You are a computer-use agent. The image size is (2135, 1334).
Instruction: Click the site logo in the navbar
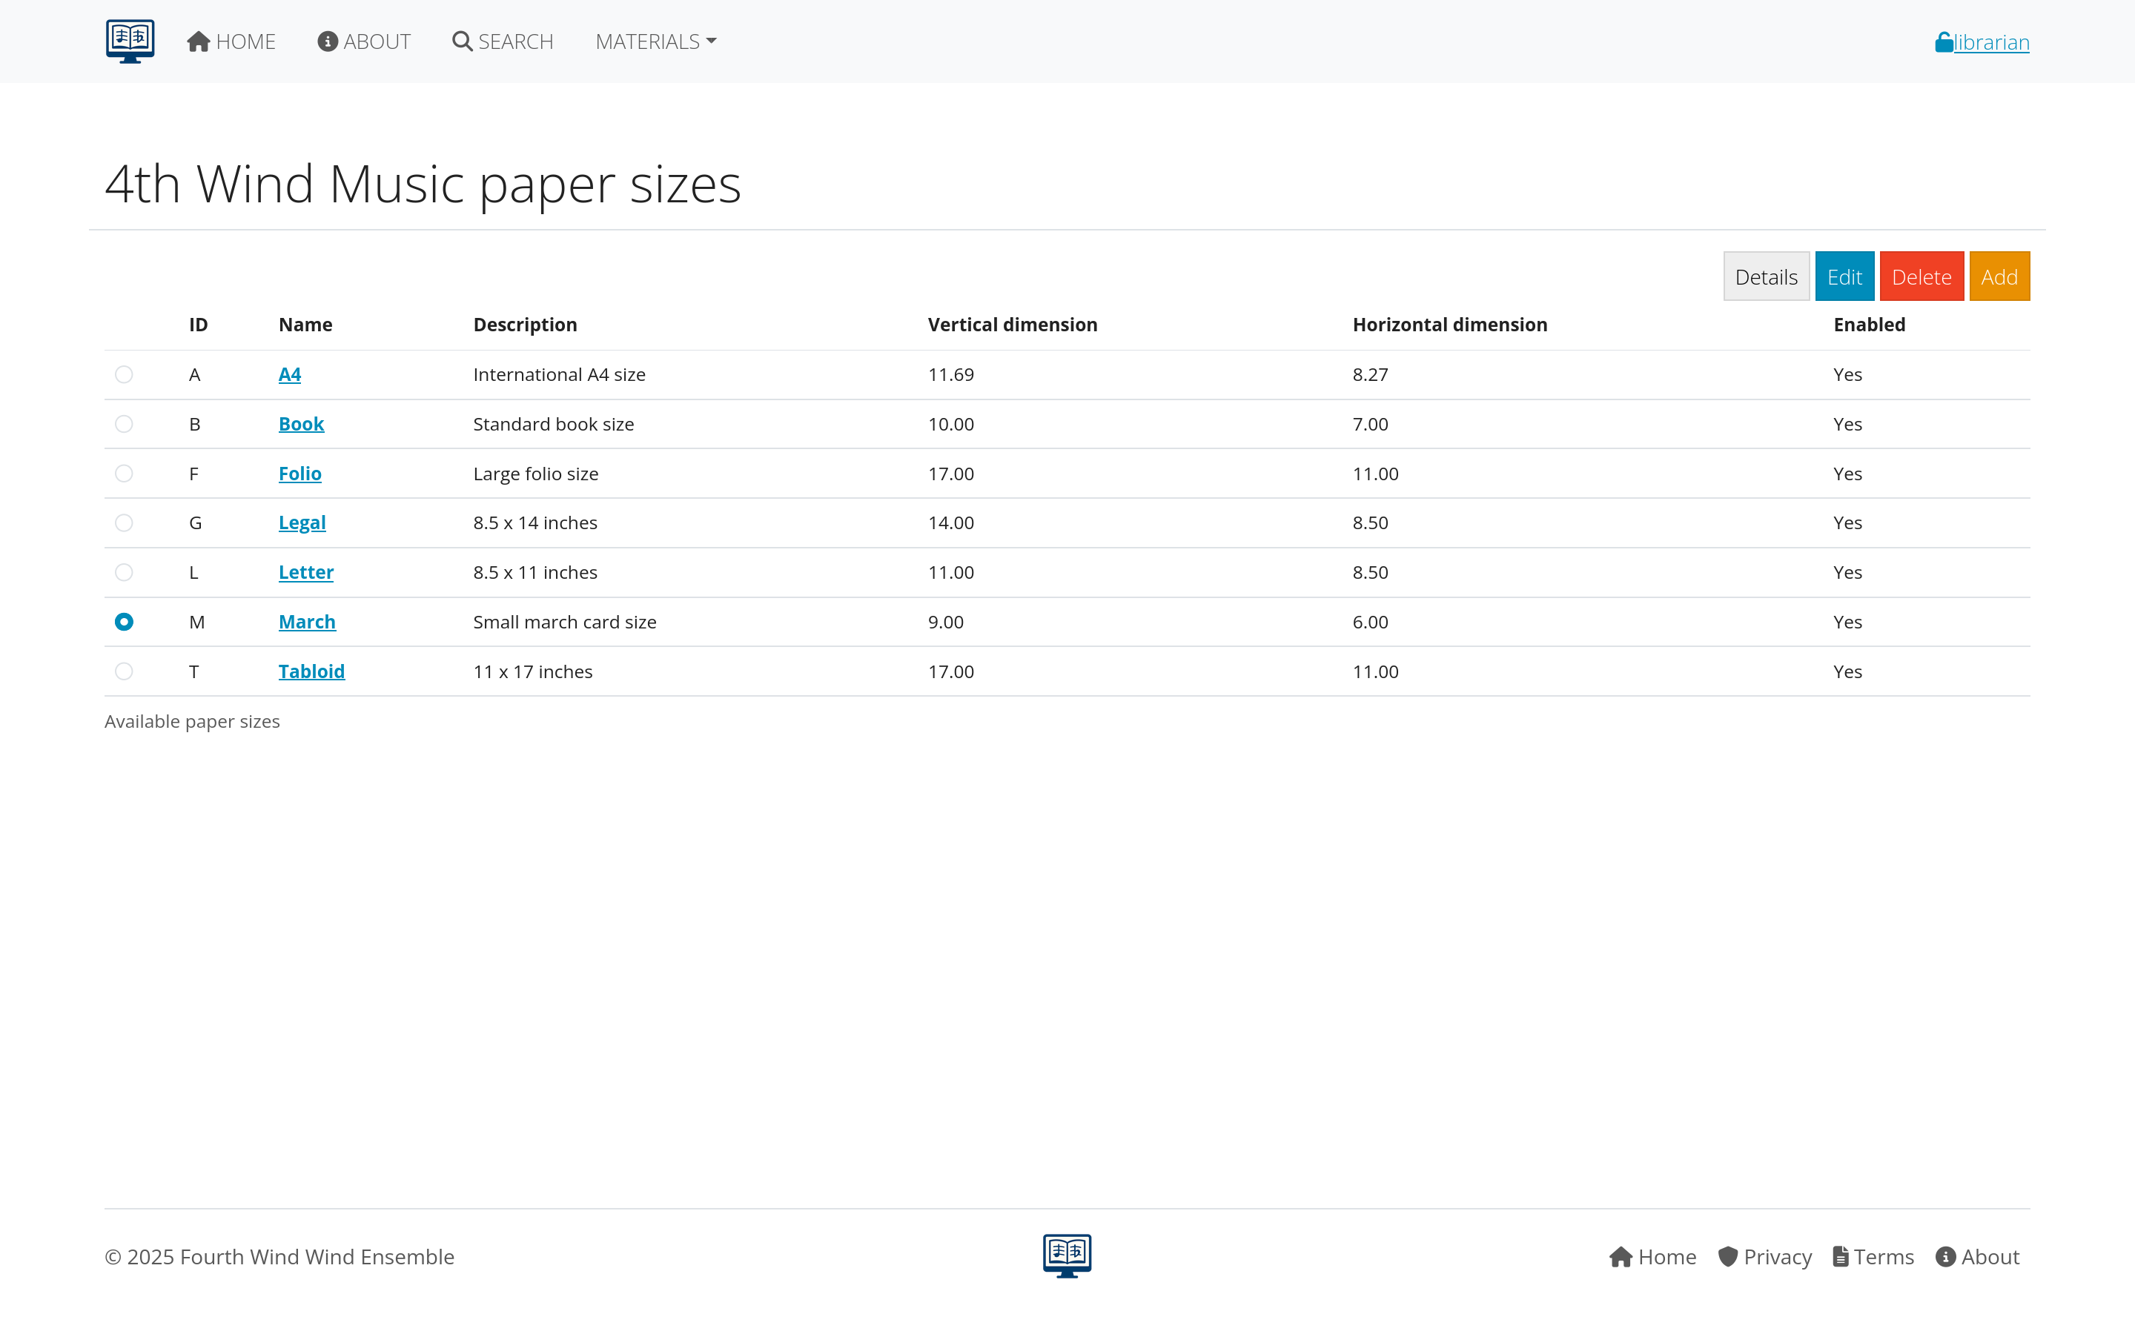(129, 41)
